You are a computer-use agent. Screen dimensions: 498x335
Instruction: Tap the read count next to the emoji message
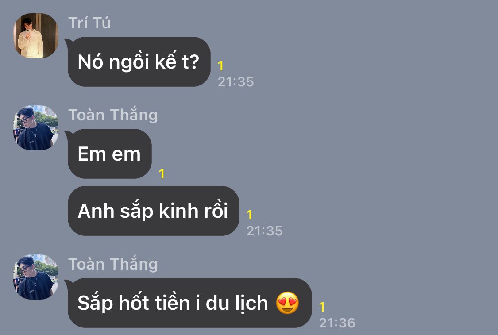(x=322, y=307)
